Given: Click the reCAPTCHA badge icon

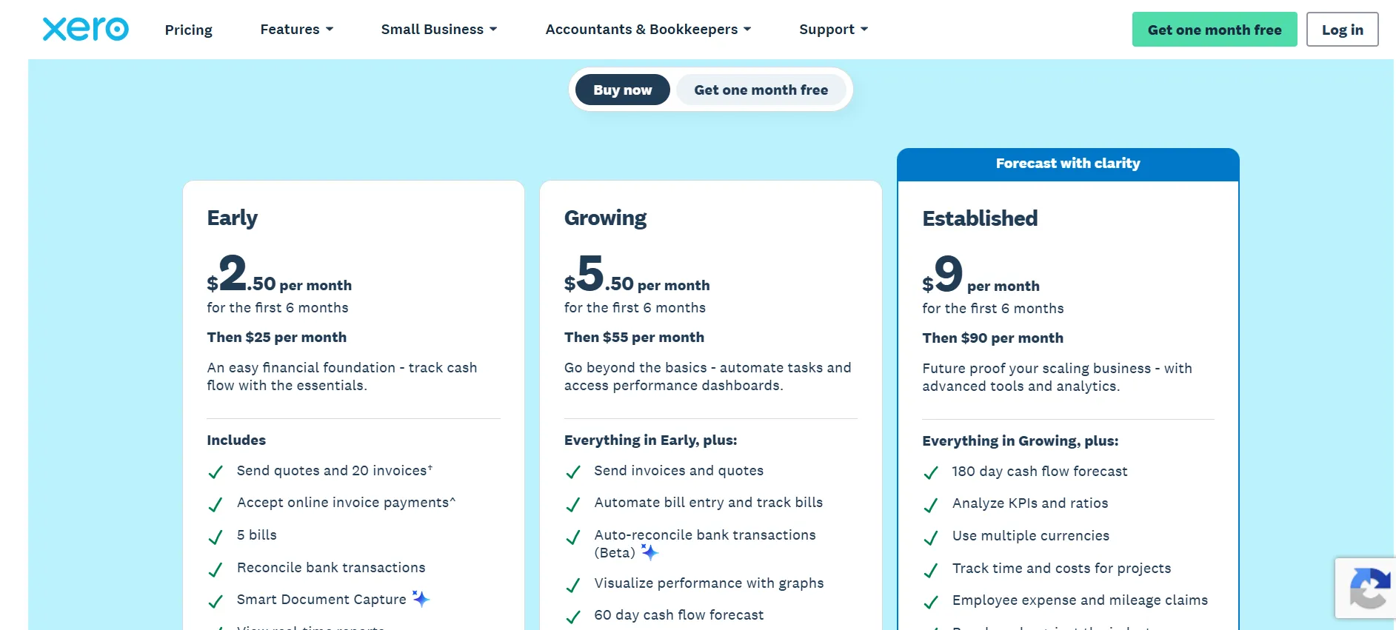Looking at the screenshot, I should coord(1369,587).
